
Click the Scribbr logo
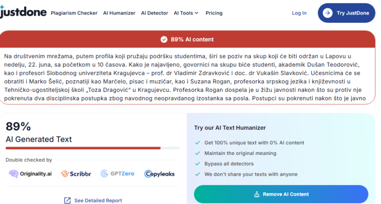pyautogui.click(x=76, y=173)
